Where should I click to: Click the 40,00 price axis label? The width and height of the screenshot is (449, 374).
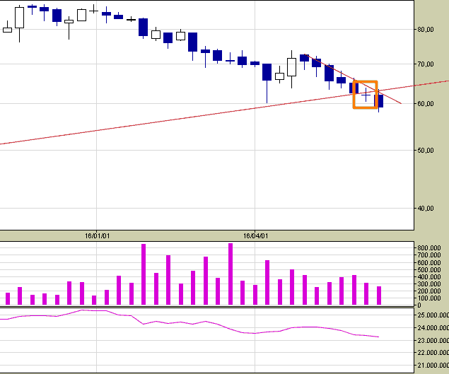coord(426,209)
